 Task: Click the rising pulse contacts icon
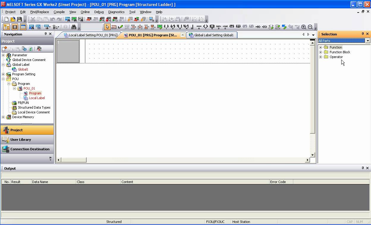tap(232, 27)
